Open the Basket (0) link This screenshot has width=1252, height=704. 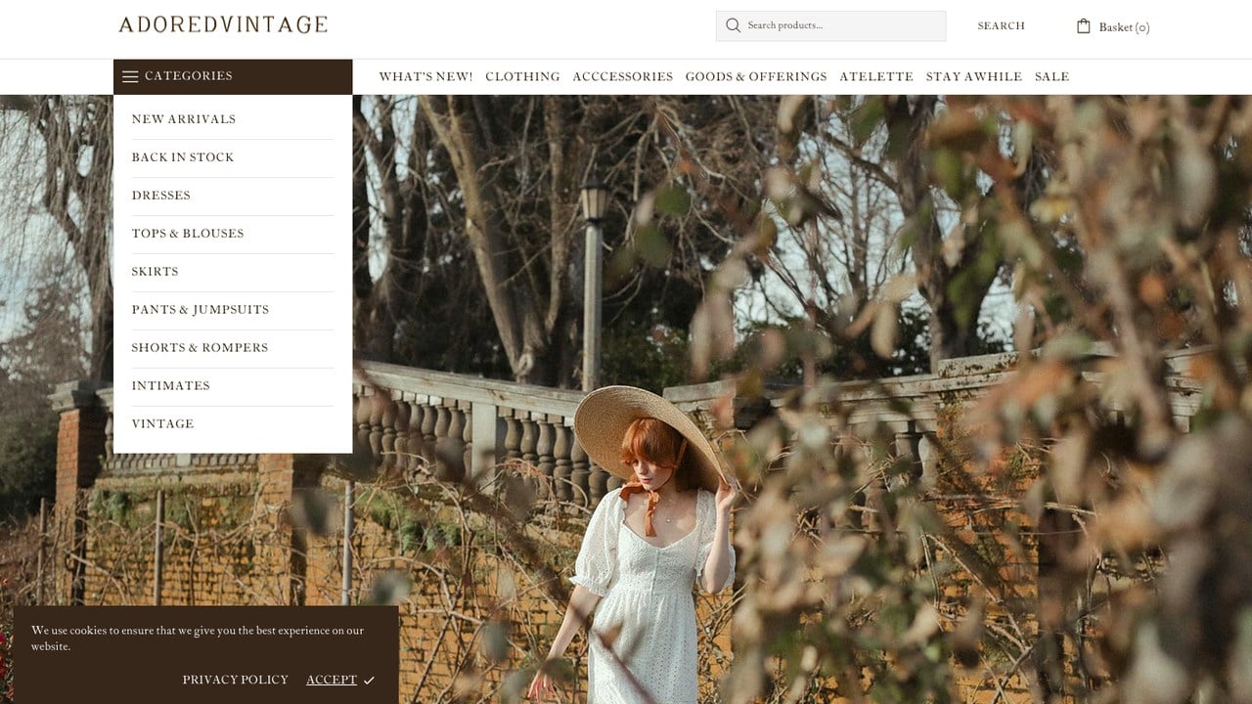[x=1113, y=27]
